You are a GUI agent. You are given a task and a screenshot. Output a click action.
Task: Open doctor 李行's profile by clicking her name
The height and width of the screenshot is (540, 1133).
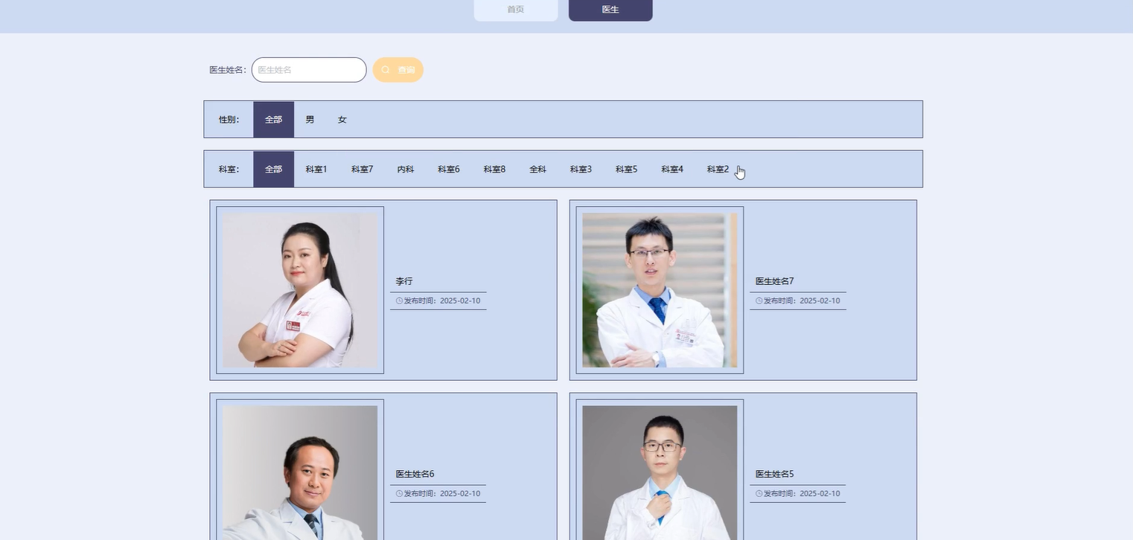403,281
